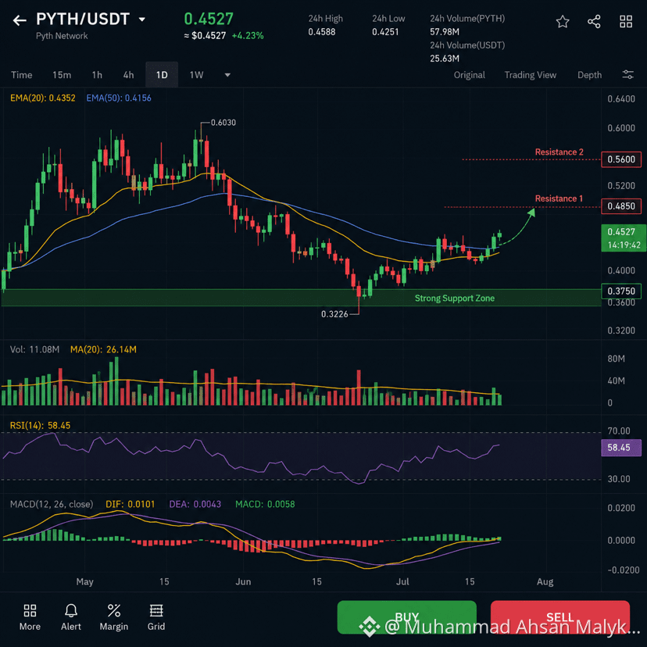Tap the share icon
Screen dimensions: 647x647
(594, 21)
